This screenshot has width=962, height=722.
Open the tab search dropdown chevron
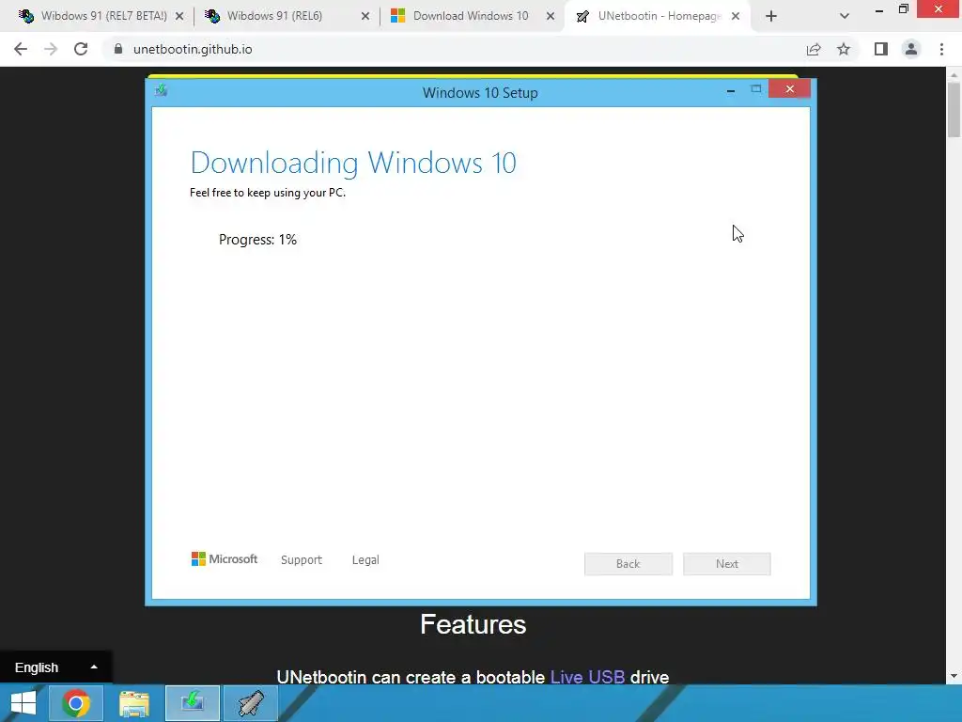845,17
